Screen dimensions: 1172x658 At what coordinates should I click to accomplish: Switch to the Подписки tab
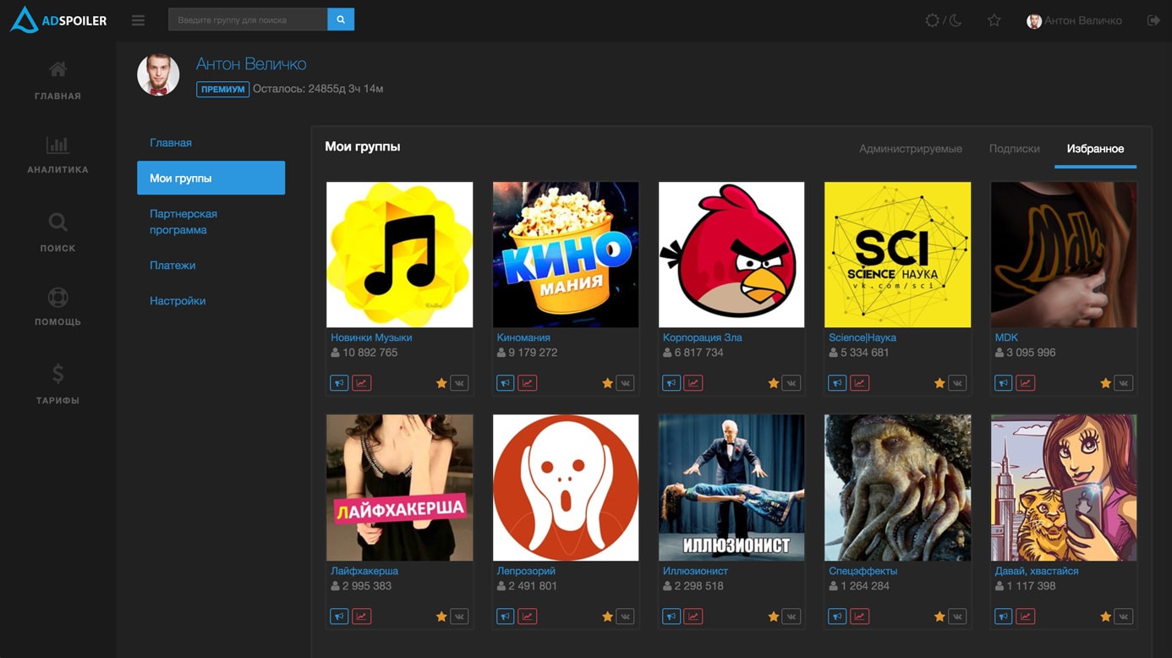pyautogui.click(x=1015, y=149)
